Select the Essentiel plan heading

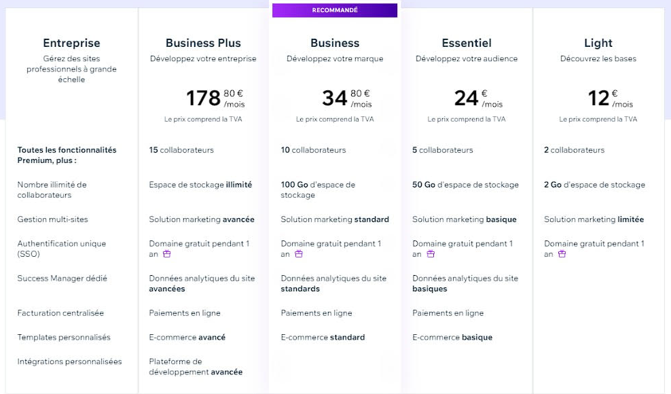click(467, 43)
